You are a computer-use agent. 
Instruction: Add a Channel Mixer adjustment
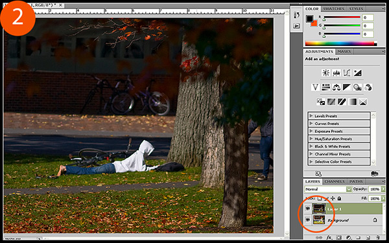point(368,87)
